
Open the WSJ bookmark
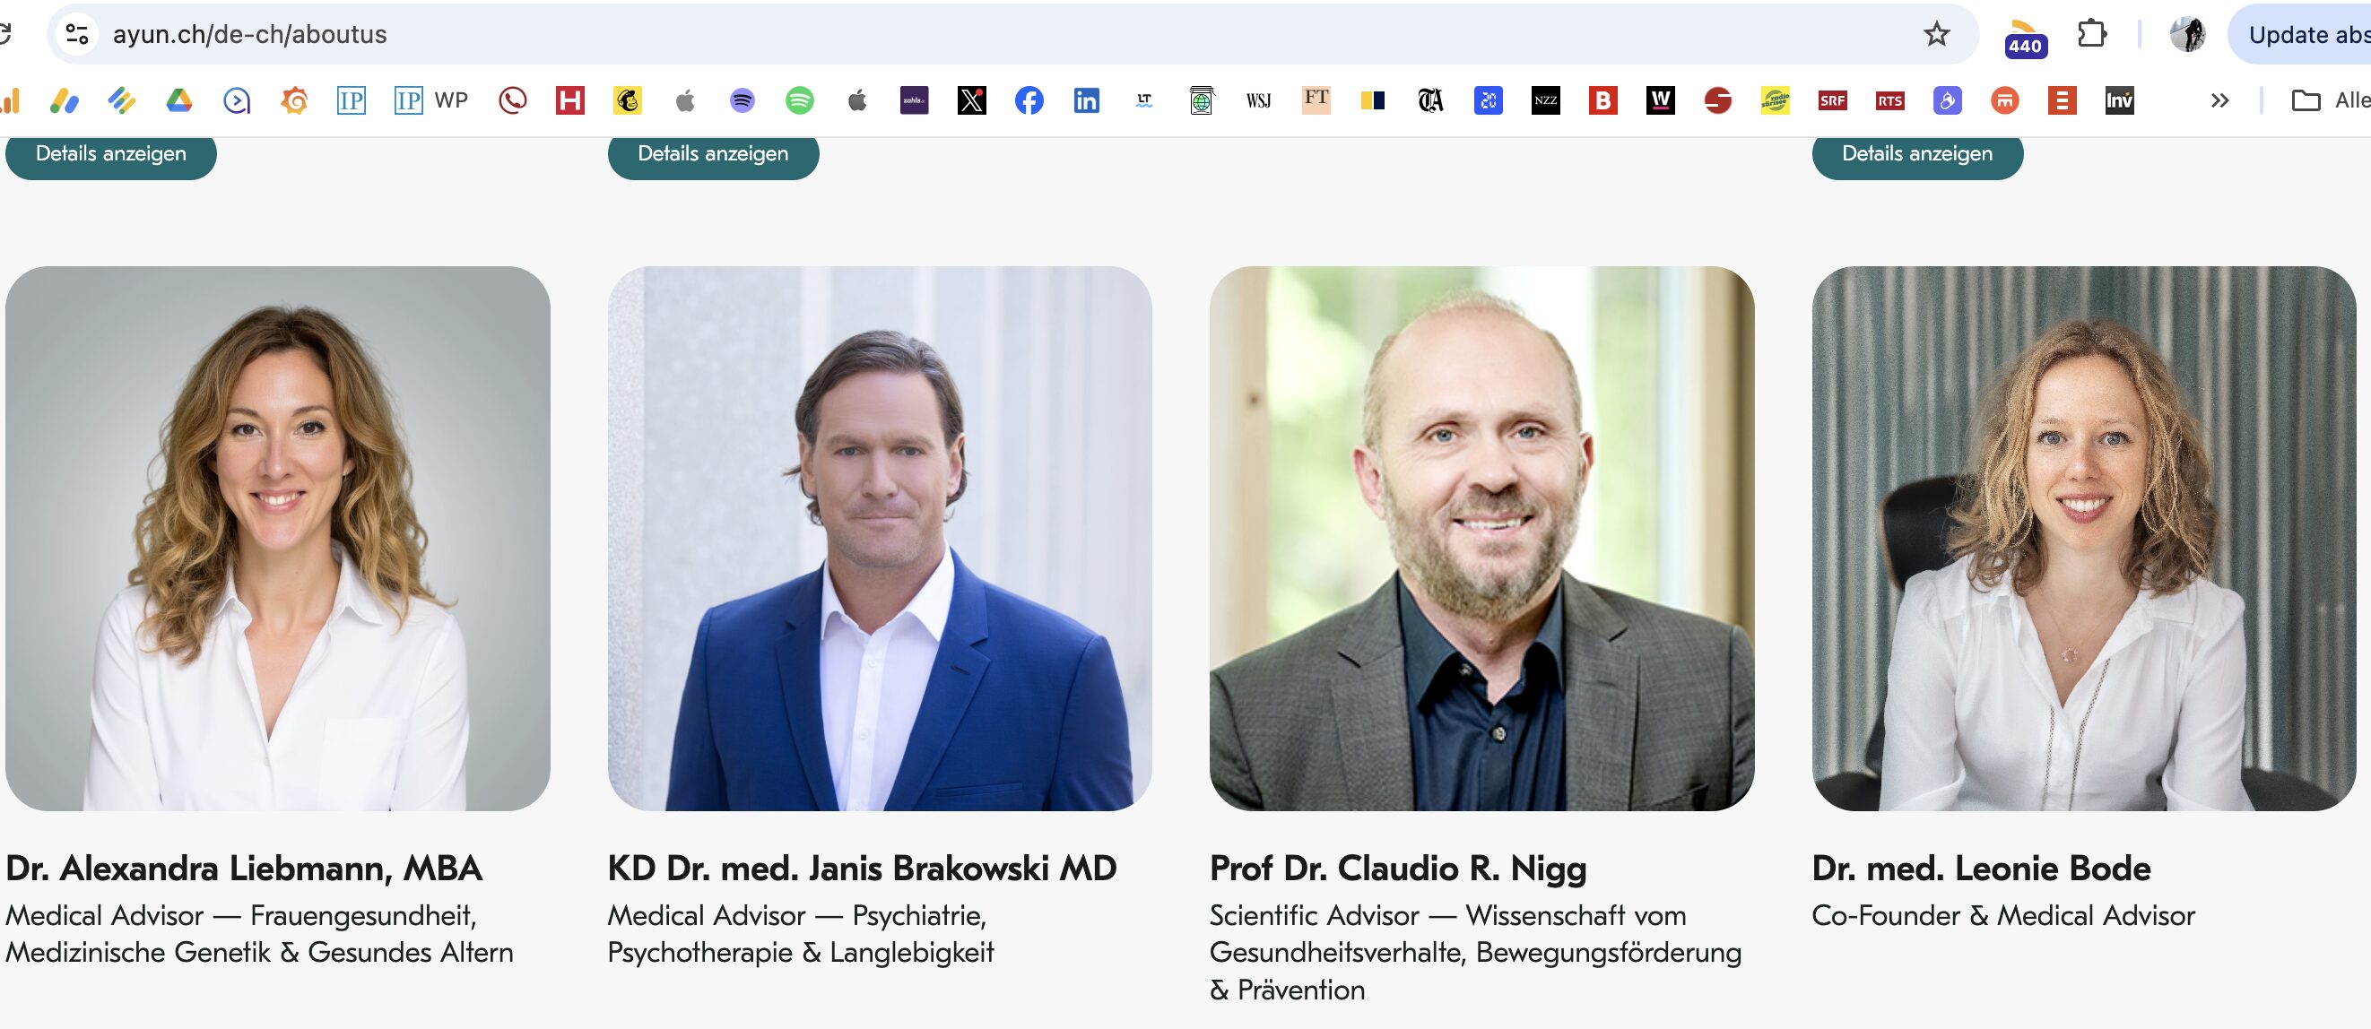(1258, 100)
